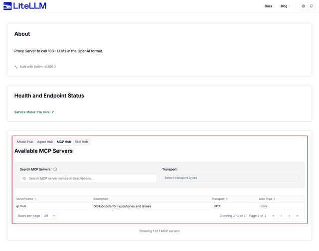319x251 pixels.
Task: Click the Description column header
Action: point(101,199)
